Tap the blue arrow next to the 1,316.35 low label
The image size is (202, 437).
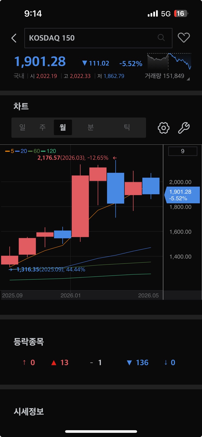tap(11, 270)
